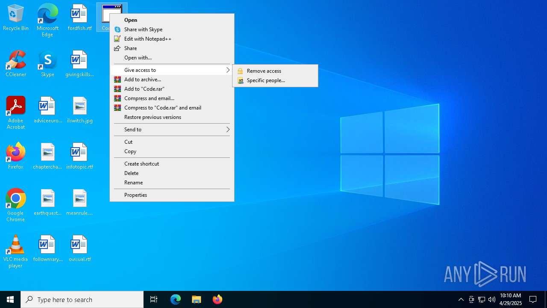Choose Add to "Code.rar"
Image resolution: width=547 pixels, height=308 pixels.
[x=172, y=89]
